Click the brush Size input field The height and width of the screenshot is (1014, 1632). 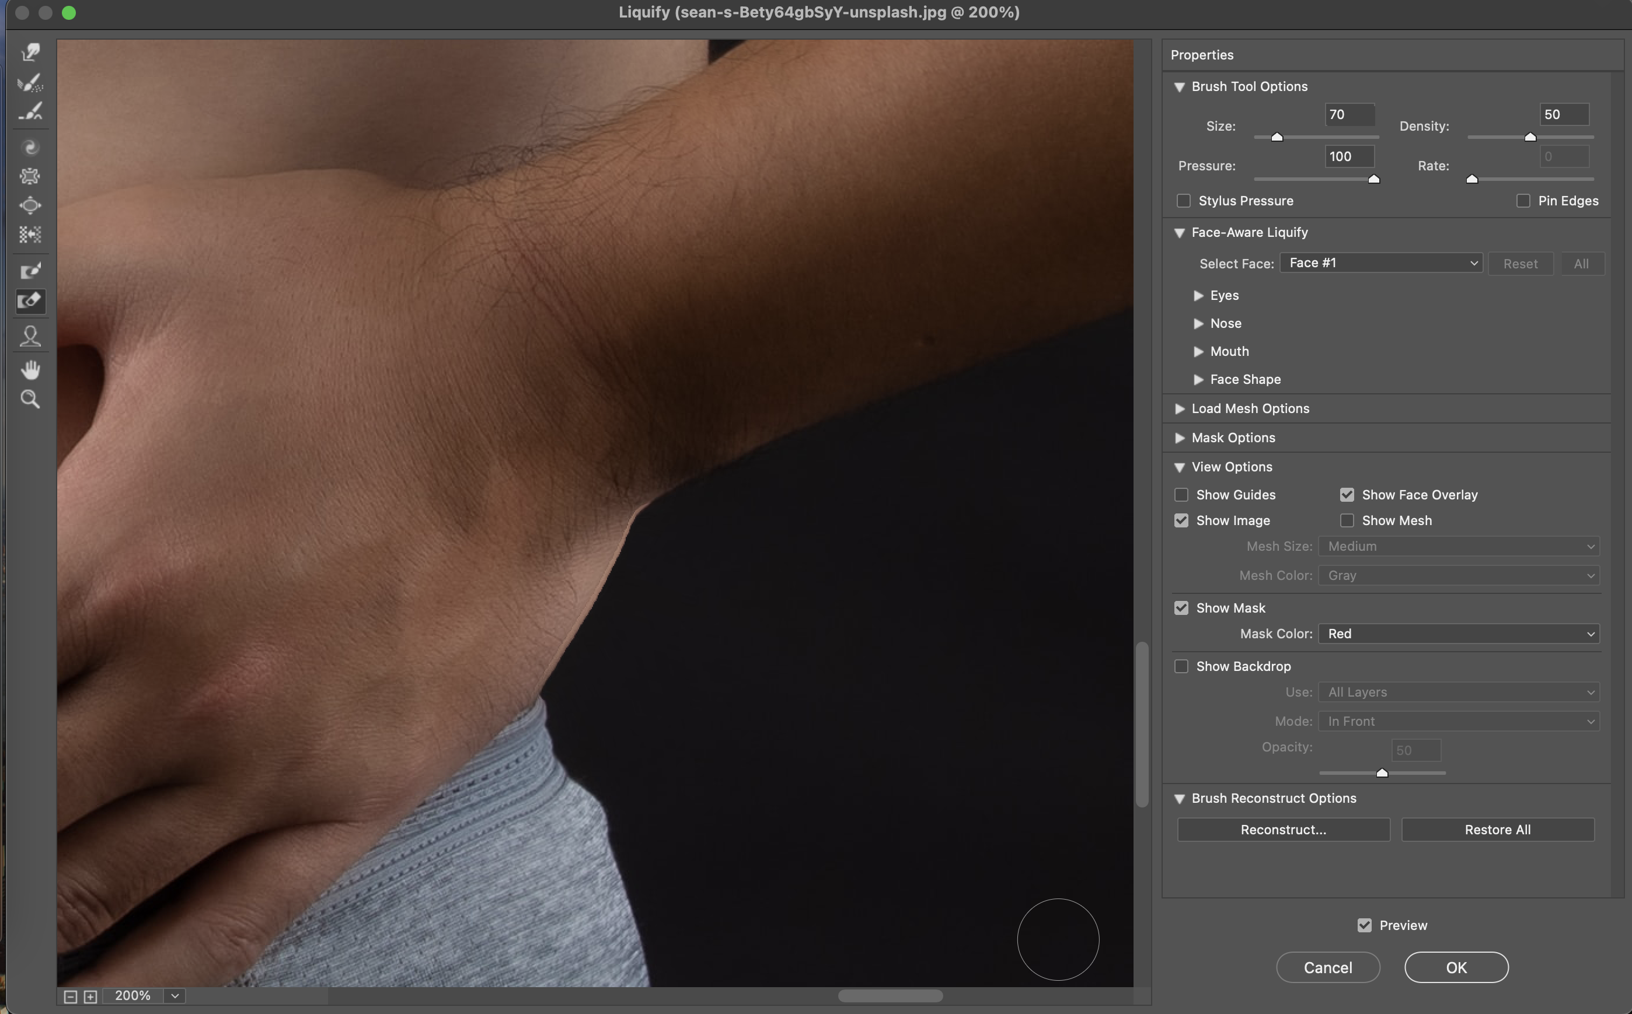[x=1349, y=114]
